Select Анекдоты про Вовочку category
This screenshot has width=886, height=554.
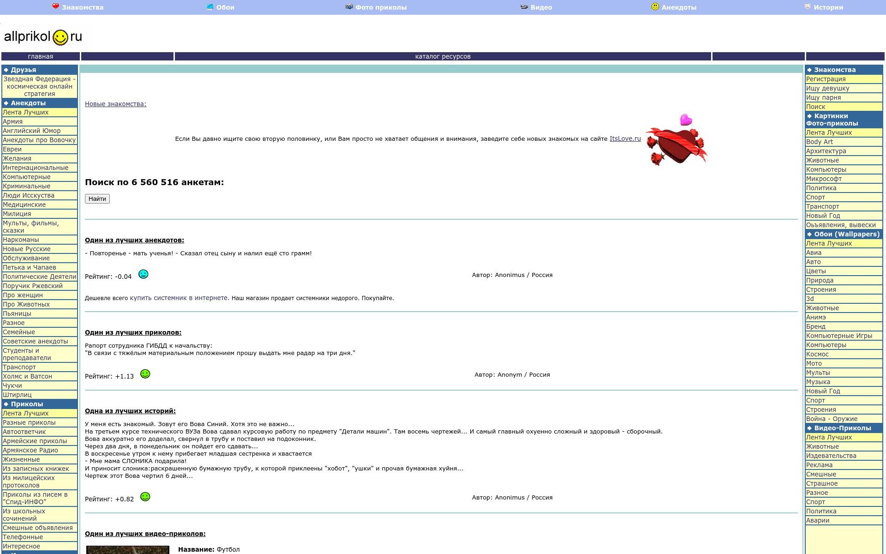(39, 140)
